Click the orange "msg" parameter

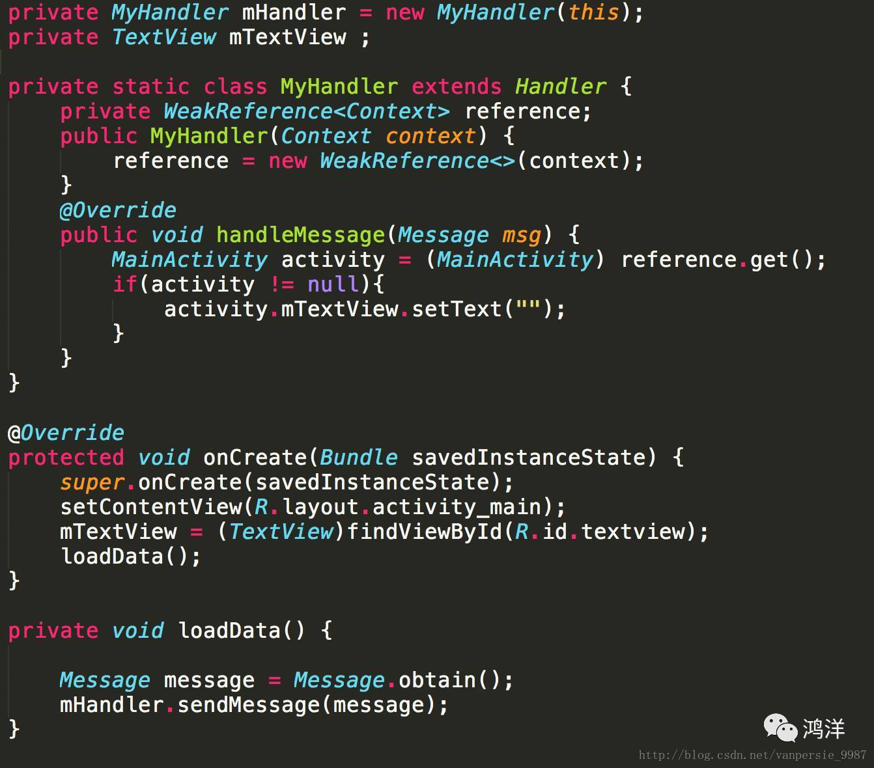click(x=522, y=235)
